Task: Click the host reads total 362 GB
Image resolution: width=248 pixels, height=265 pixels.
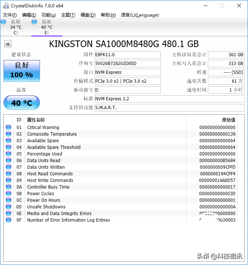Action: click(226, 55)
